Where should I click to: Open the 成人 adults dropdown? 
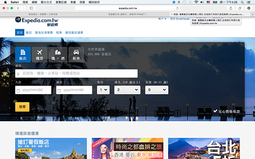tap(127, 90)
